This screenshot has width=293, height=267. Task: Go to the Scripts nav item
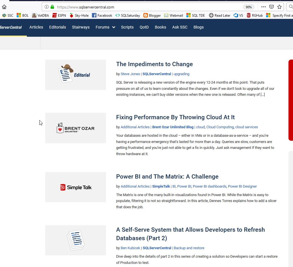point(127,27)
